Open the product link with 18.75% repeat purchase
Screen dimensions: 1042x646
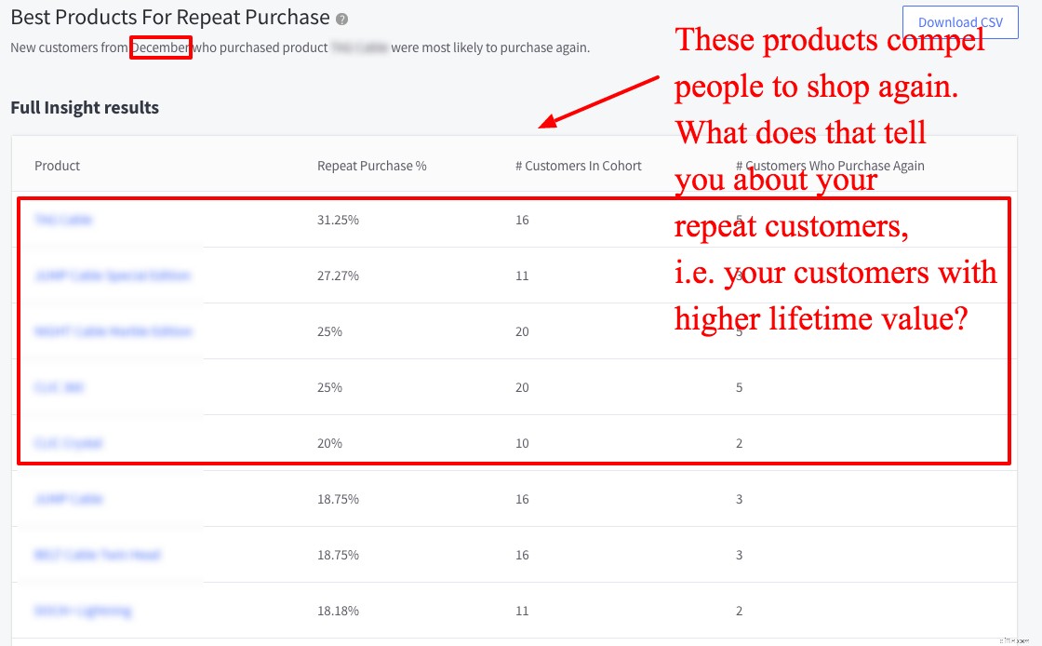pos(67,499)
